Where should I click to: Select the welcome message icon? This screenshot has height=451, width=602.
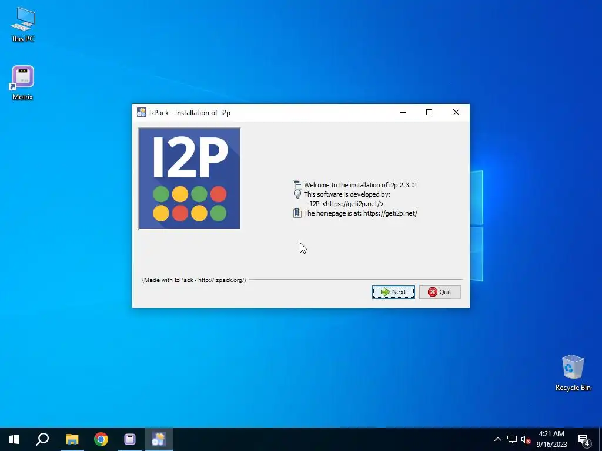[297, 185]
